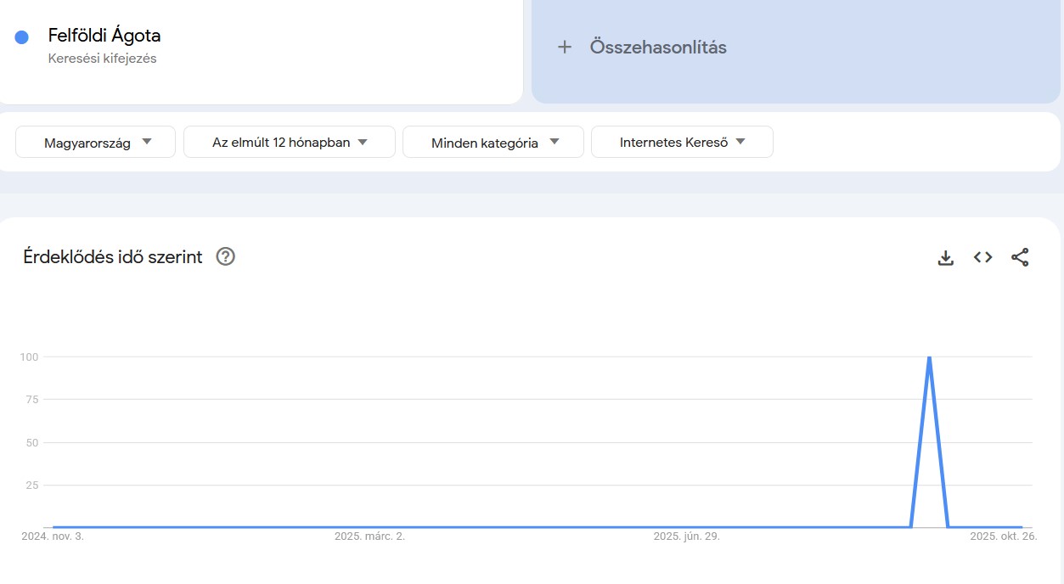
Task: Click the download icon to export trend data
Action: pos(945,257)
